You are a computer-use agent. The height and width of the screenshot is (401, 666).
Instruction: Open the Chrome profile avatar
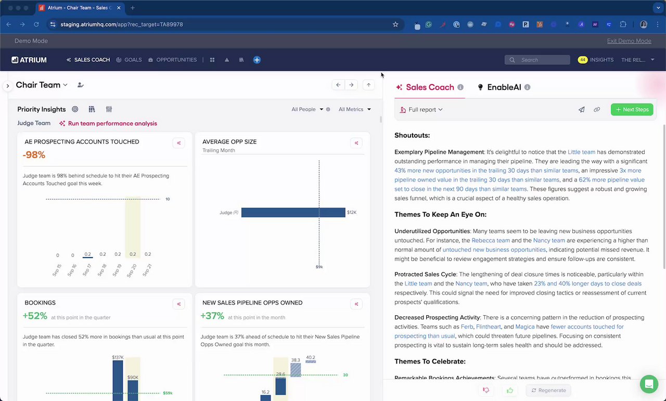(x=644, y=24)
